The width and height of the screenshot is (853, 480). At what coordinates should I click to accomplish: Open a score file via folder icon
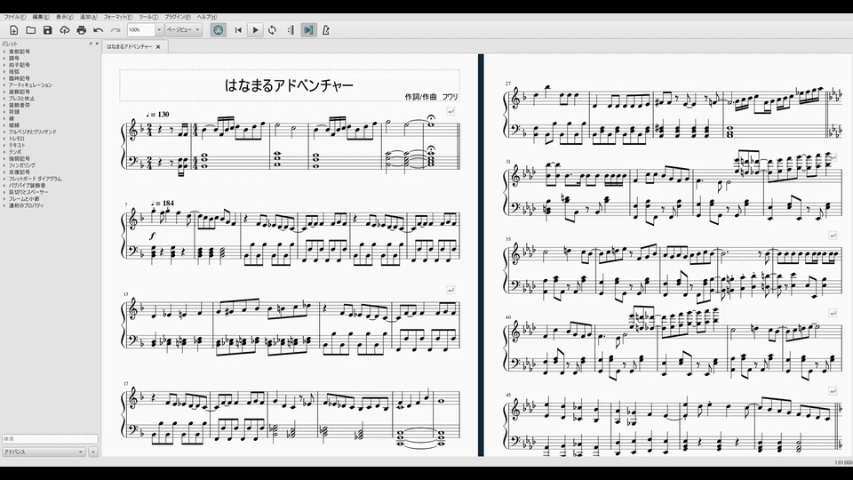(31, 30)
